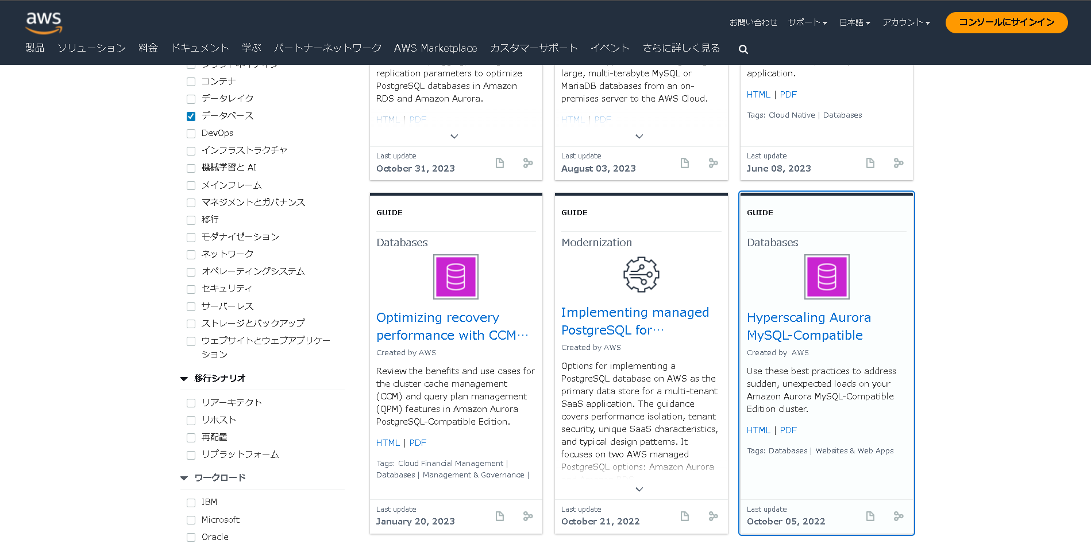
Task: Open PDF link on Hyperscaling Aurora card
Action: coord(788,430)
